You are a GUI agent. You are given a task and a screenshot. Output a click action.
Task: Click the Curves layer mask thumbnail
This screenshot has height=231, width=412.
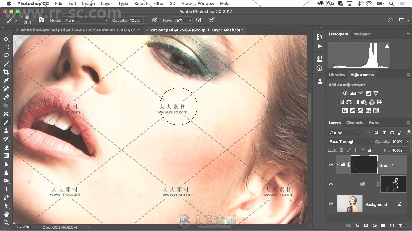click(x=393, y=184)
